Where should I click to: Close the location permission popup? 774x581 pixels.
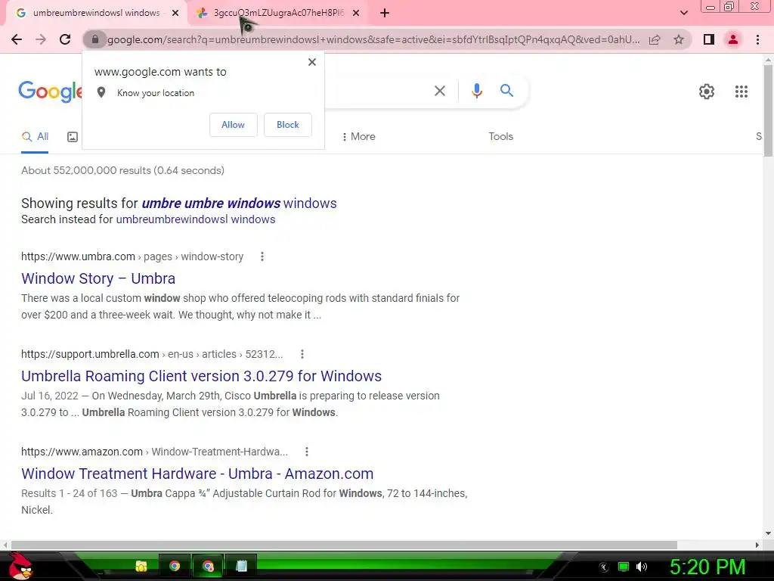tap(312, 62)
